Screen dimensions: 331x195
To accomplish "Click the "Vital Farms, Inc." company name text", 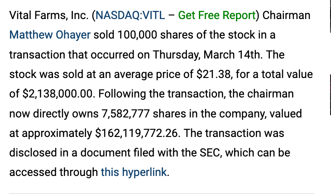I will click(49, 15).
